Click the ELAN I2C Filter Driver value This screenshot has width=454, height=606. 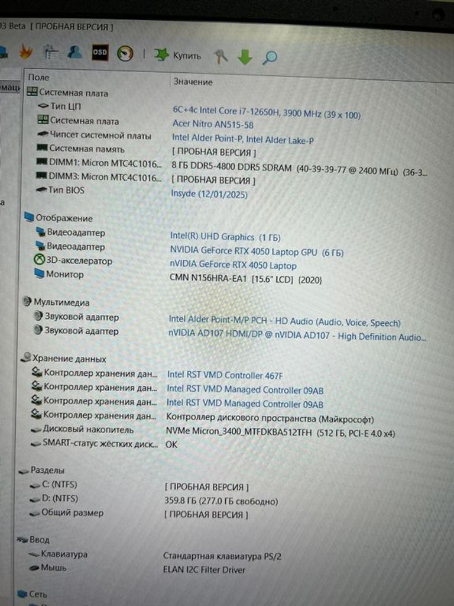pos(204,570)
